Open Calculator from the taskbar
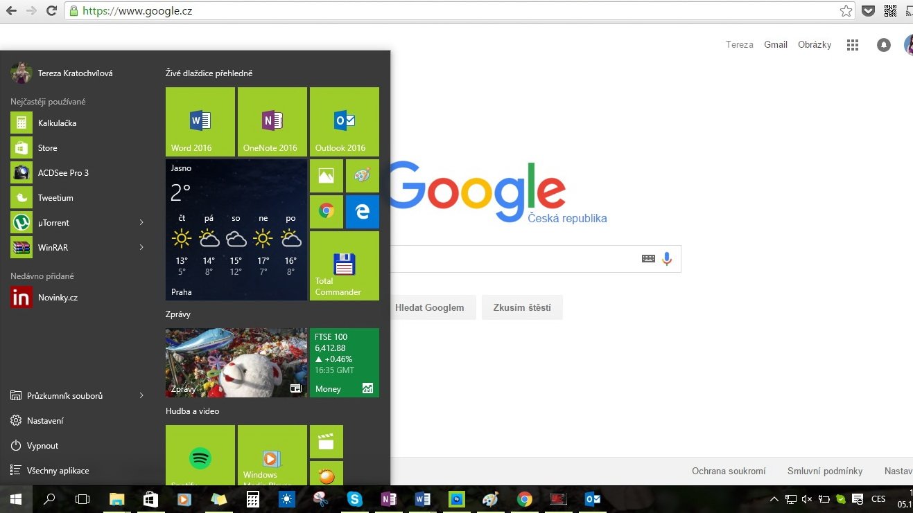The height and width of the screenshot is (513, 913). [253, 498]
